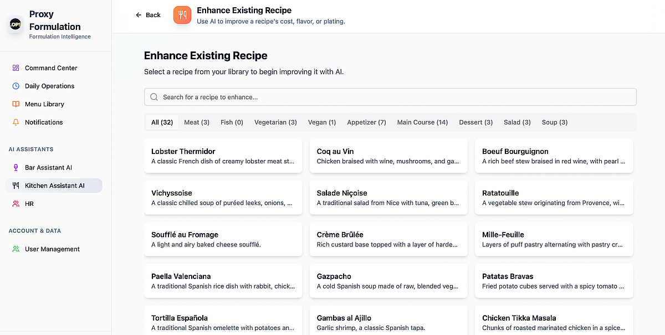Click the Proxy Formulation logo
665x335 pixels.
(16, 24)
